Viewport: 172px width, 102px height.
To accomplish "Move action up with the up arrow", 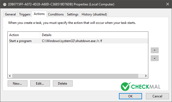I will 155,50.
